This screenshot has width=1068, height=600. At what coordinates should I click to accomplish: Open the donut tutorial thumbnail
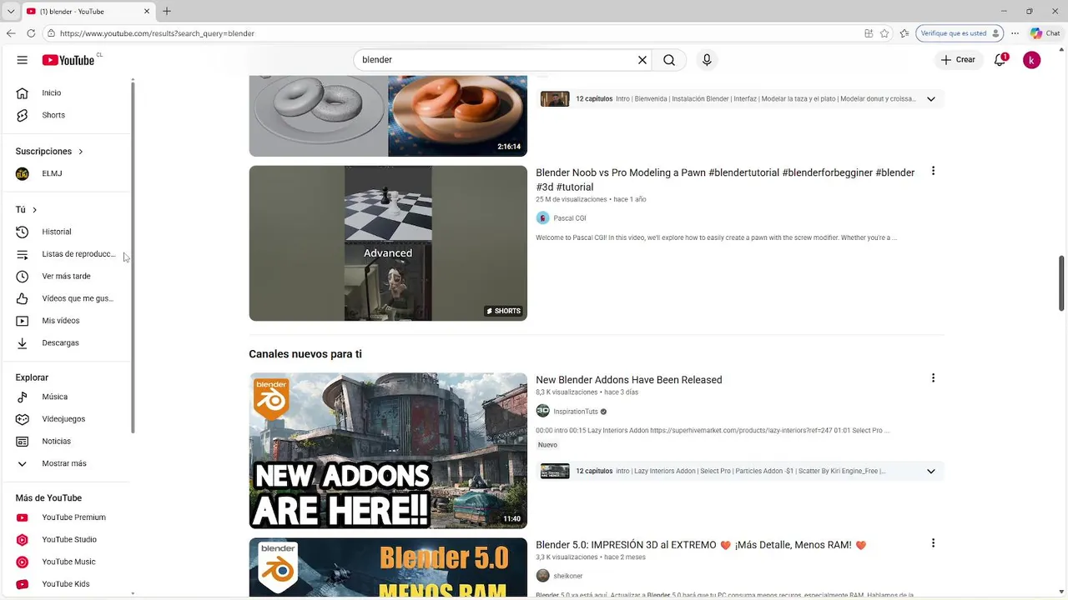click(x=388, y=116)
